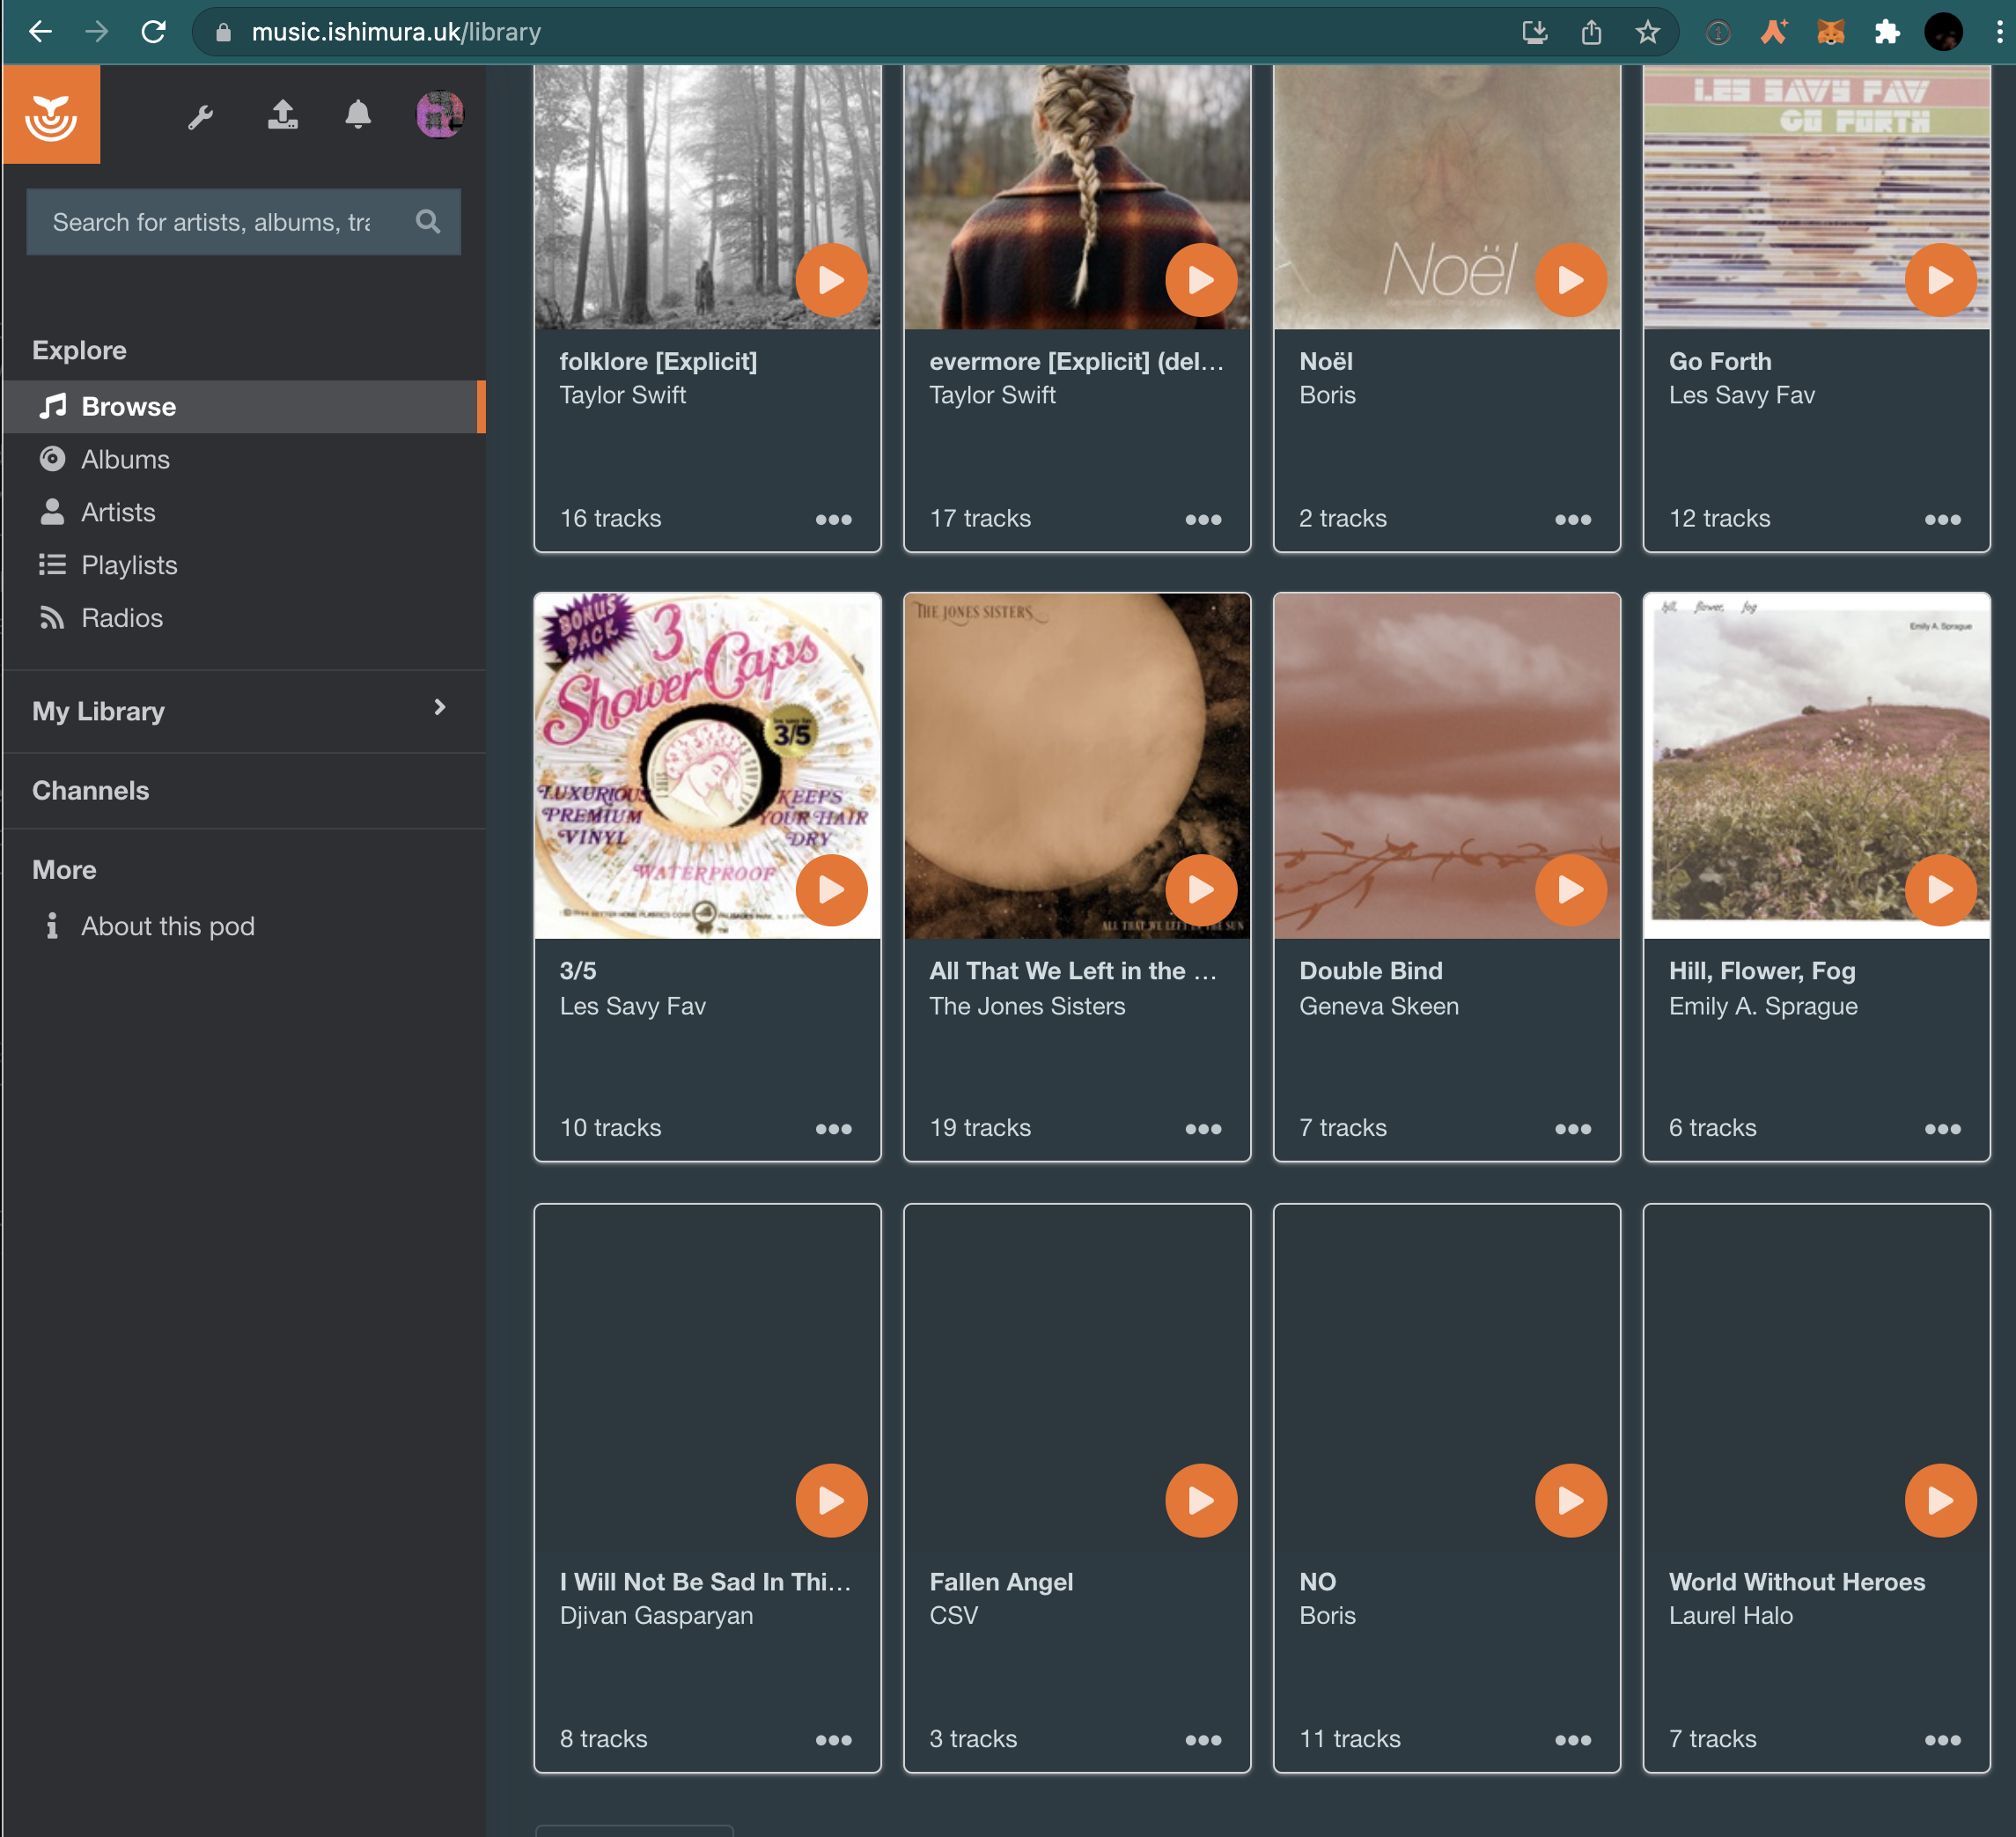Expand the My Library section
The width and height of the screenshot is (2016, 1837).
(x=244, y=711)
